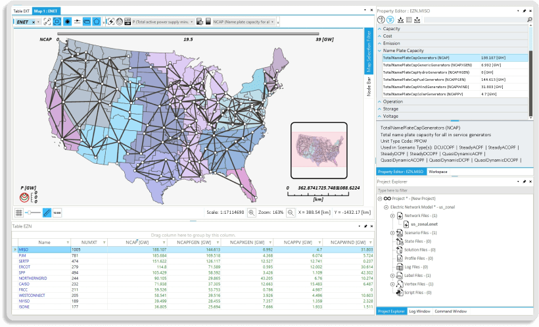Click the zoom out magnifier after Zoom percentage
The image size is (539, 327).
pyautogui.click(x=289, y=213)
